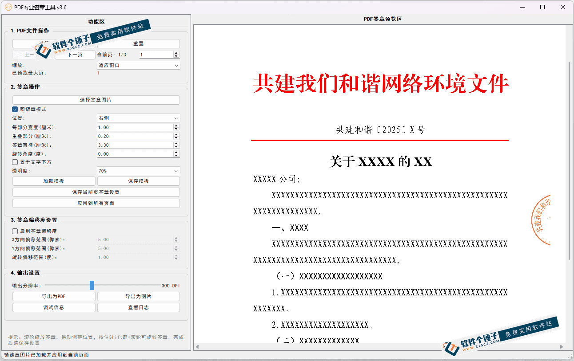Click the red seal stamp in preview
This screenshot has width=574, height=361.
click(542, 220)
